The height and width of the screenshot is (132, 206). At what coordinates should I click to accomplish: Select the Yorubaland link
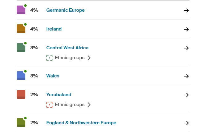(x=59, y=95)
